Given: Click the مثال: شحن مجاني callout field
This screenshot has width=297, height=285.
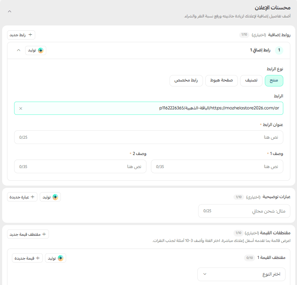Looking at the screenshot, I should [x=244, y=211].
